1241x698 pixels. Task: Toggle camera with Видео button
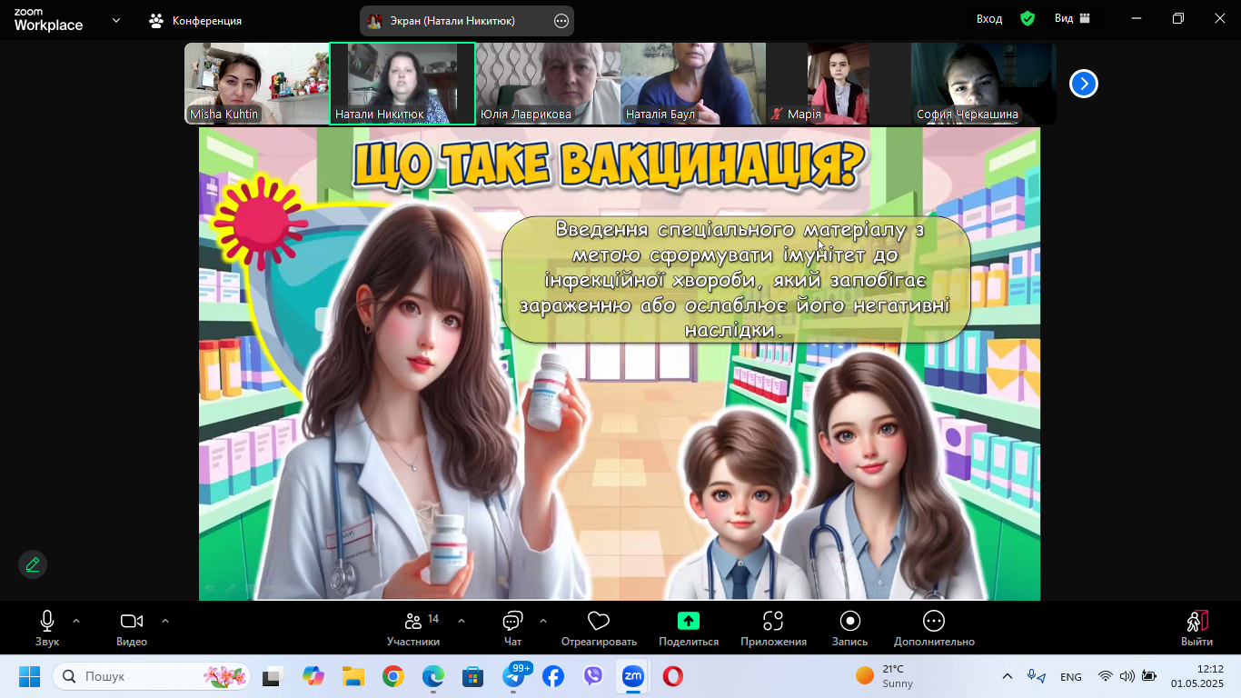point(132,629)
